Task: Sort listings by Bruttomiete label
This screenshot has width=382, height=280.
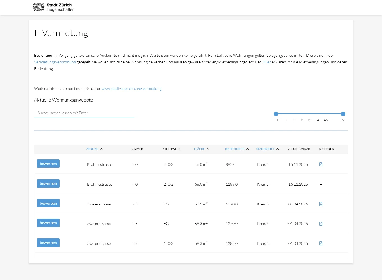Action: pos(235,149)
